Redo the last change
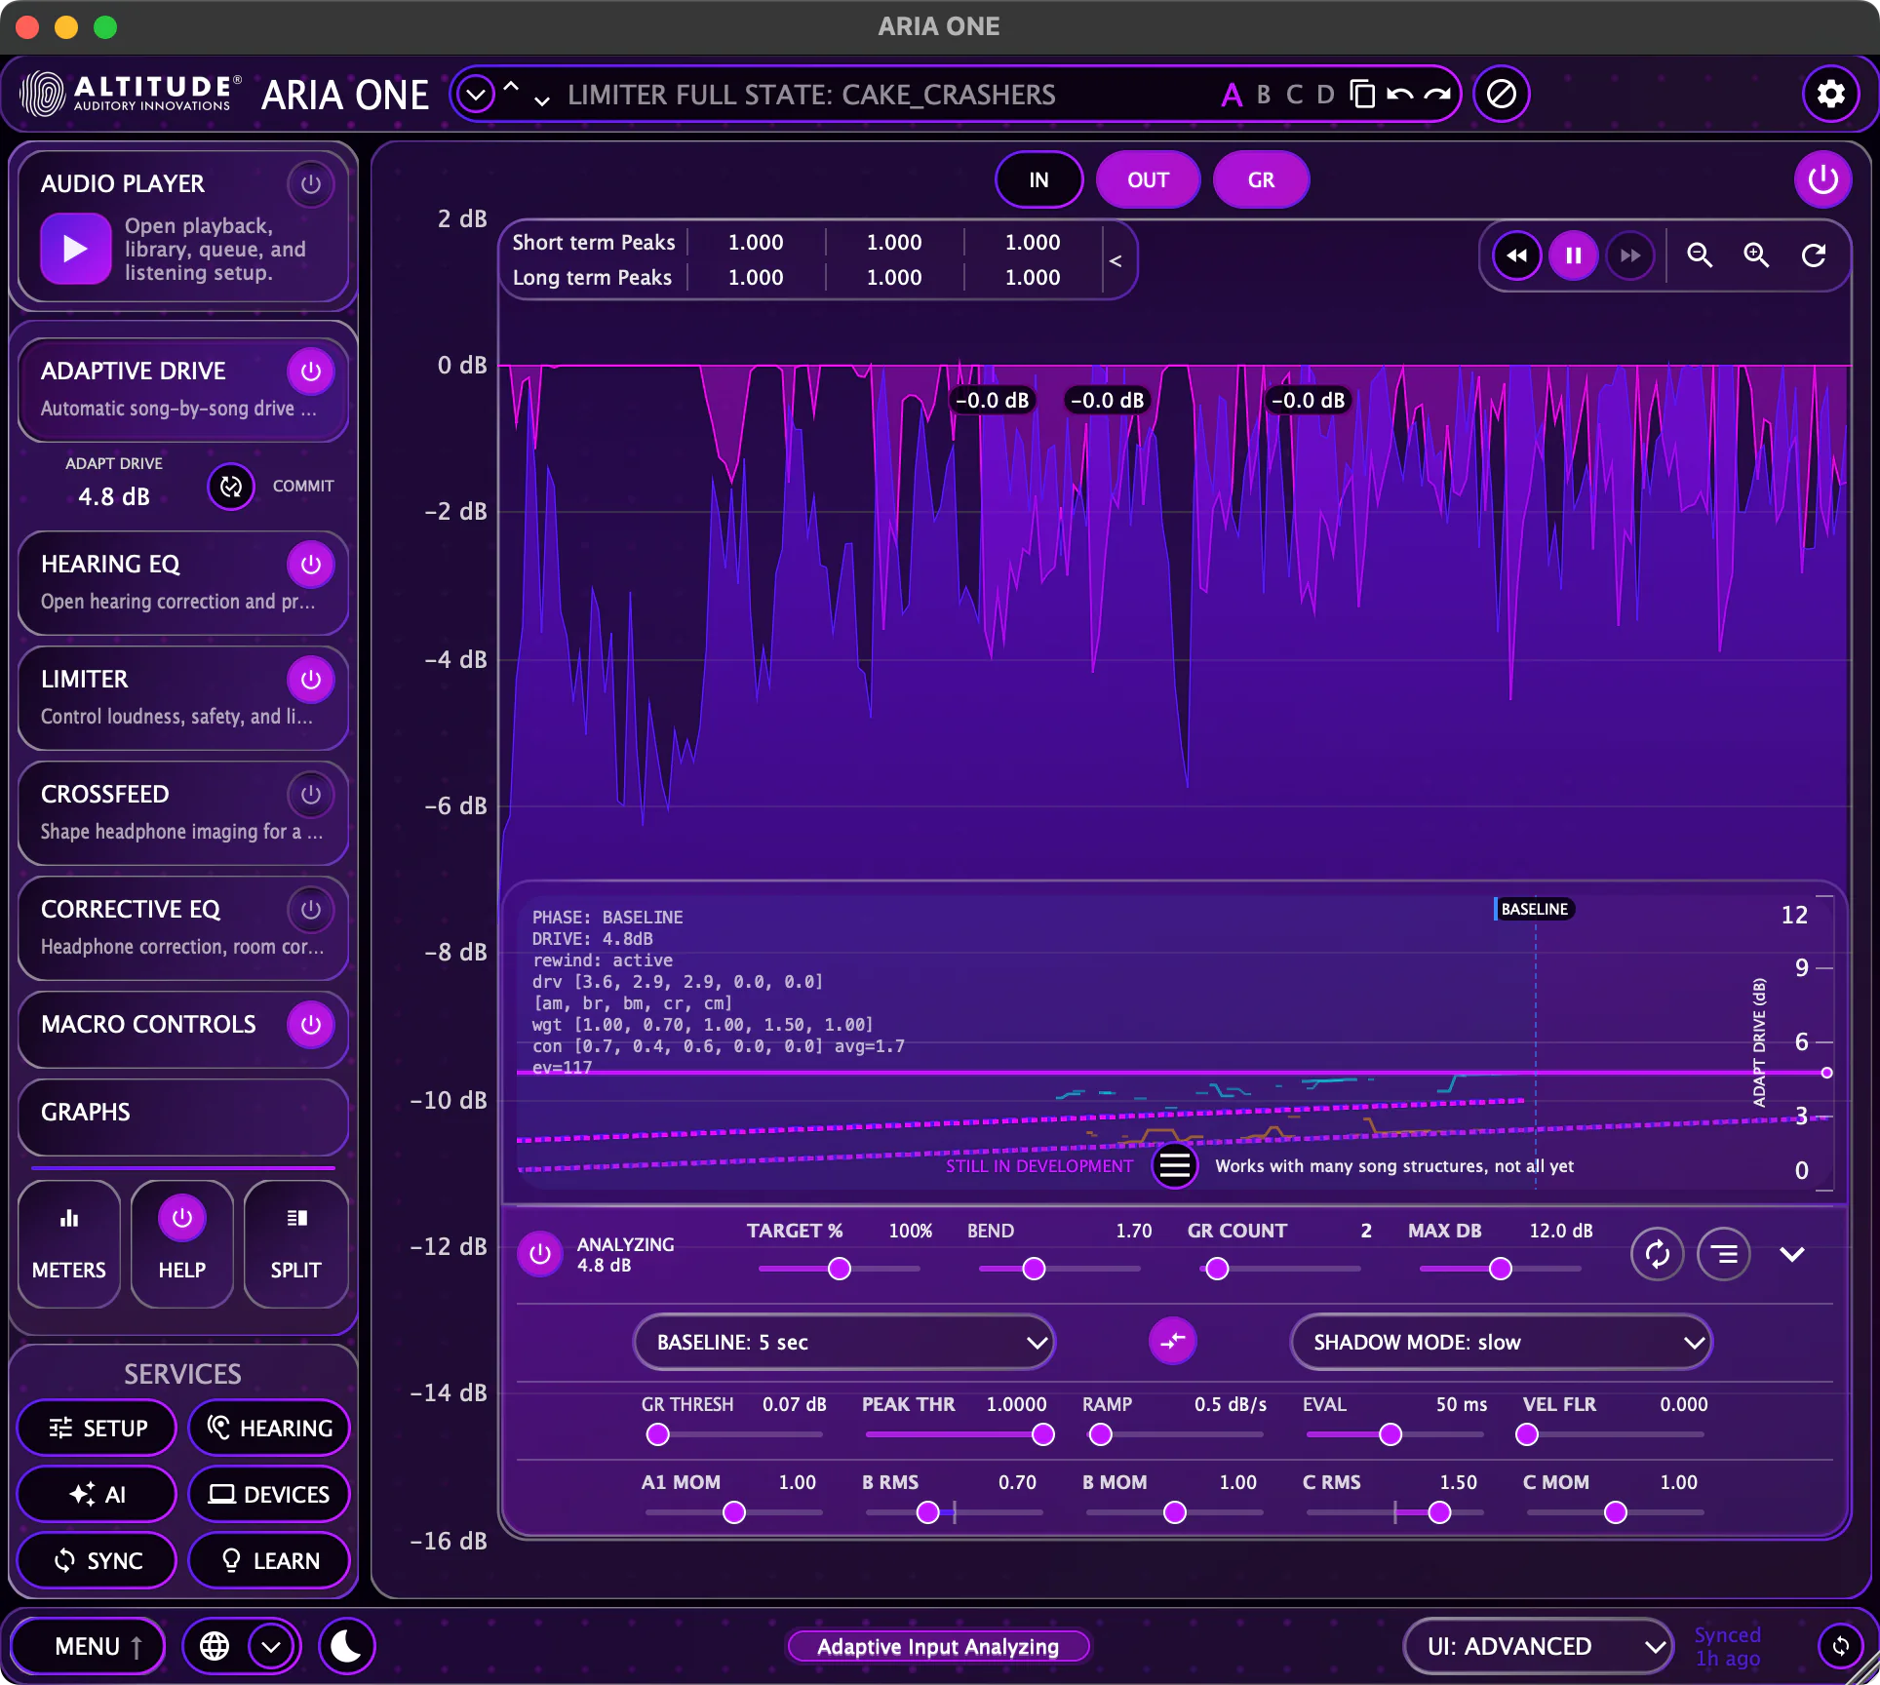This screenshot has width=1880, height=1685. pos(1437,95)
